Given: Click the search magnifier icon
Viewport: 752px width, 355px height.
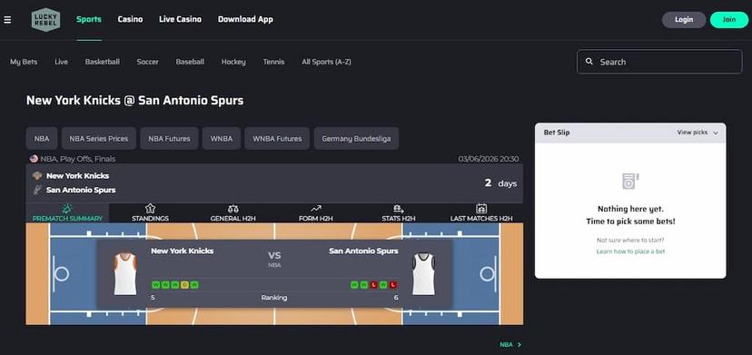Looking at the screenshot, I should pos(589,62).
